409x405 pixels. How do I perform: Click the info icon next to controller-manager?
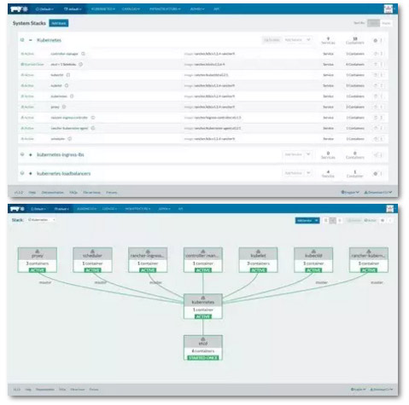[83, 54]
